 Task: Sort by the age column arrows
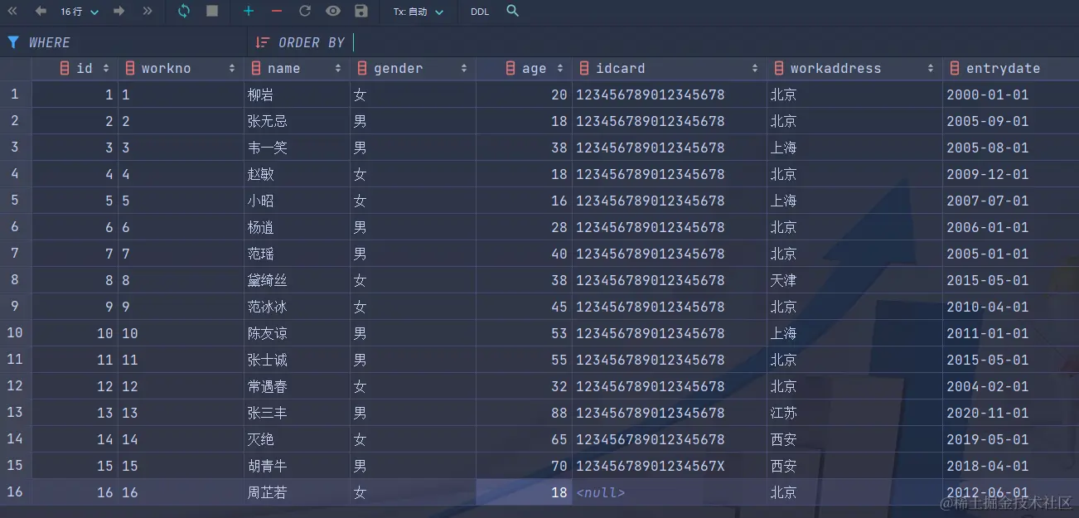click(x=560, y=69)
